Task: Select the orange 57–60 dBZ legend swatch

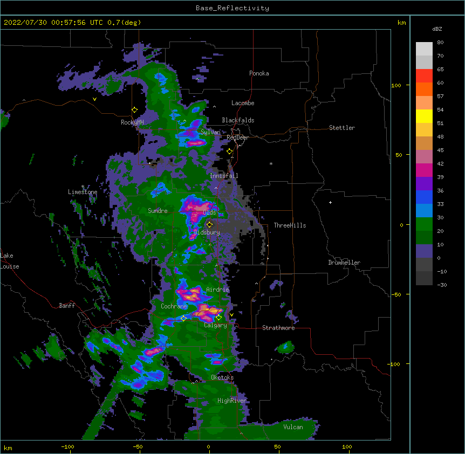Action: pos(424,89)
